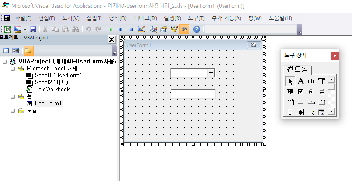Open the Properties Window icon

164,29
